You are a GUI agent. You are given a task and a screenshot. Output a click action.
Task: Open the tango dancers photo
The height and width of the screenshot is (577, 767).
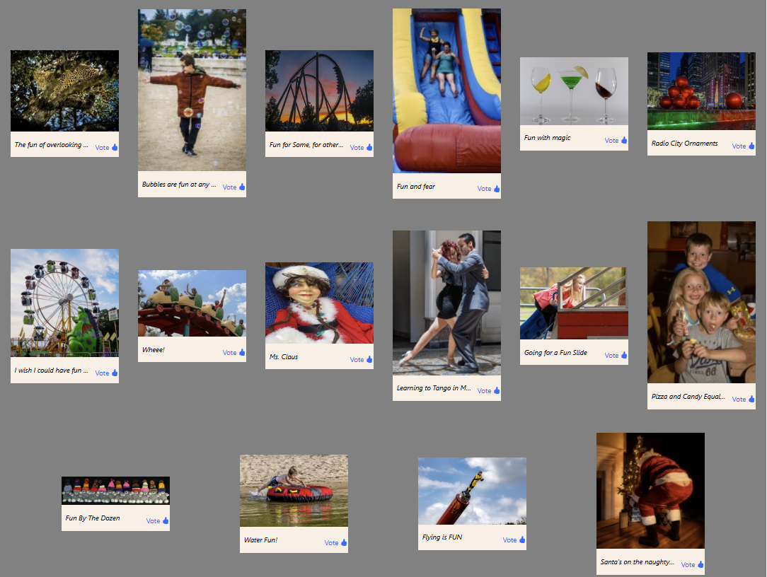point(446,303)
